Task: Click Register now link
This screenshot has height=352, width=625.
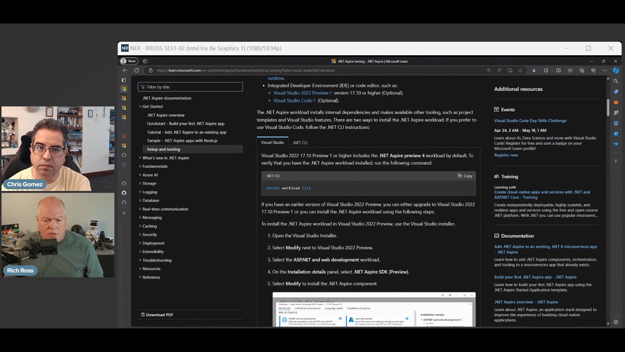Action: [x=506, y=155]
